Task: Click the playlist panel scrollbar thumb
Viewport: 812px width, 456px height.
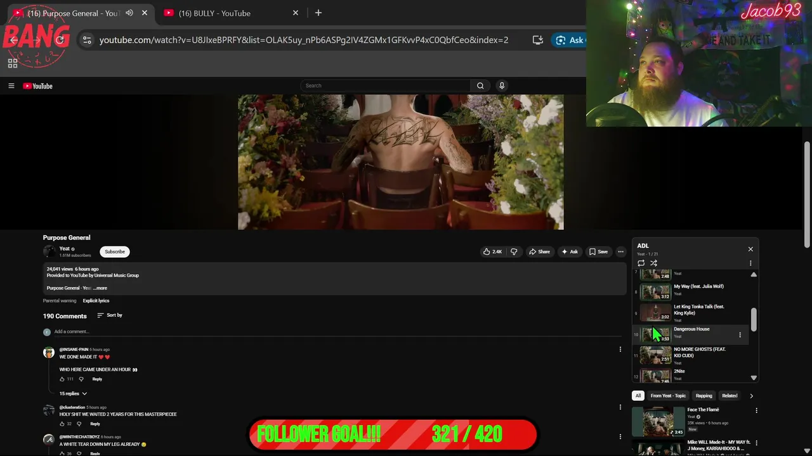Action: (x=754, y=319)
